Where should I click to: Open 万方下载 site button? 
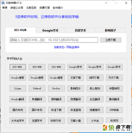point(114,78)
